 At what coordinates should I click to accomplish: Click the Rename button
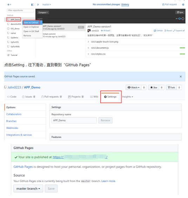[x=105, y=120]
